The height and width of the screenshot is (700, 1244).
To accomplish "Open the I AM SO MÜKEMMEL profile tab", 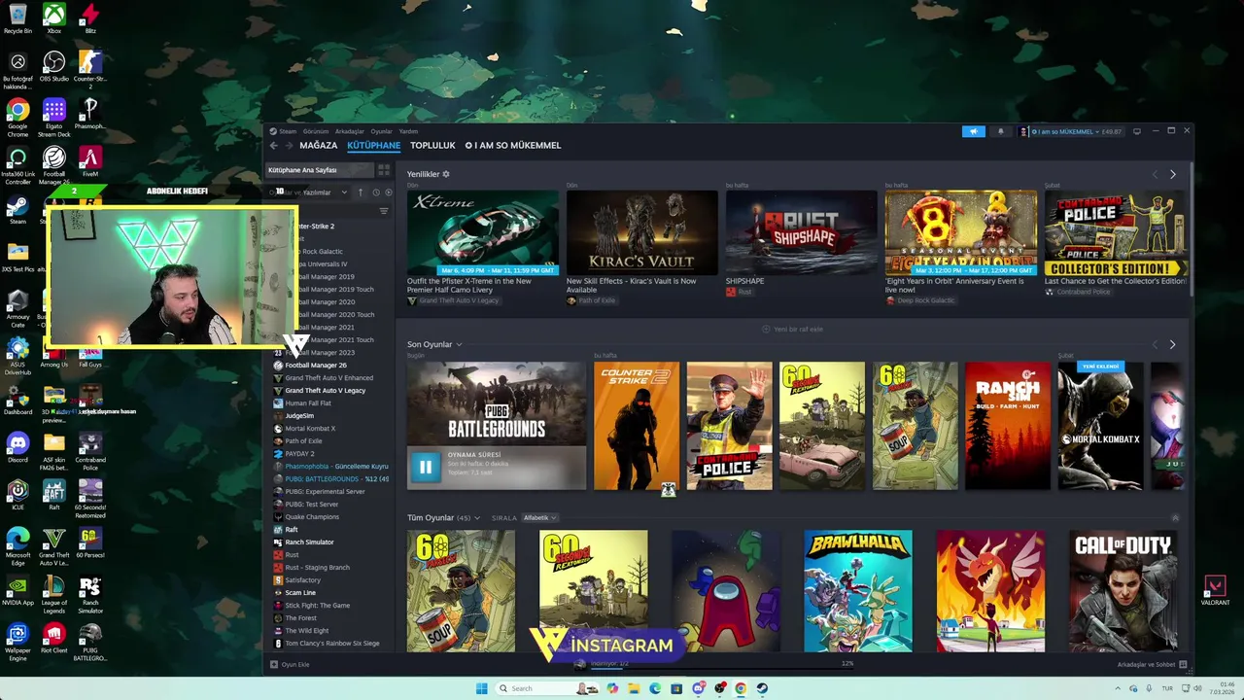I will pos(513,145).
